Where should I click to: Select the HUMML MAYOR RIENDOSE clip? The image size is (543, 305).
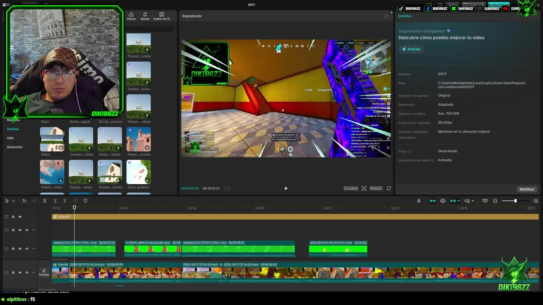coord(153,249)
